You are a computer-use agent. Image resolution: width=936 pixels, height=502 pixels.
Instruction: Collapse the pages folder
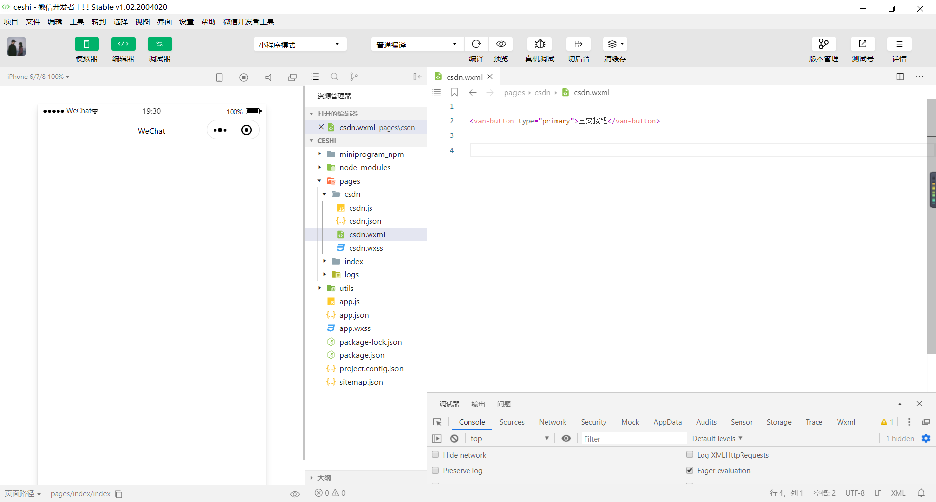tap(366, 181)
